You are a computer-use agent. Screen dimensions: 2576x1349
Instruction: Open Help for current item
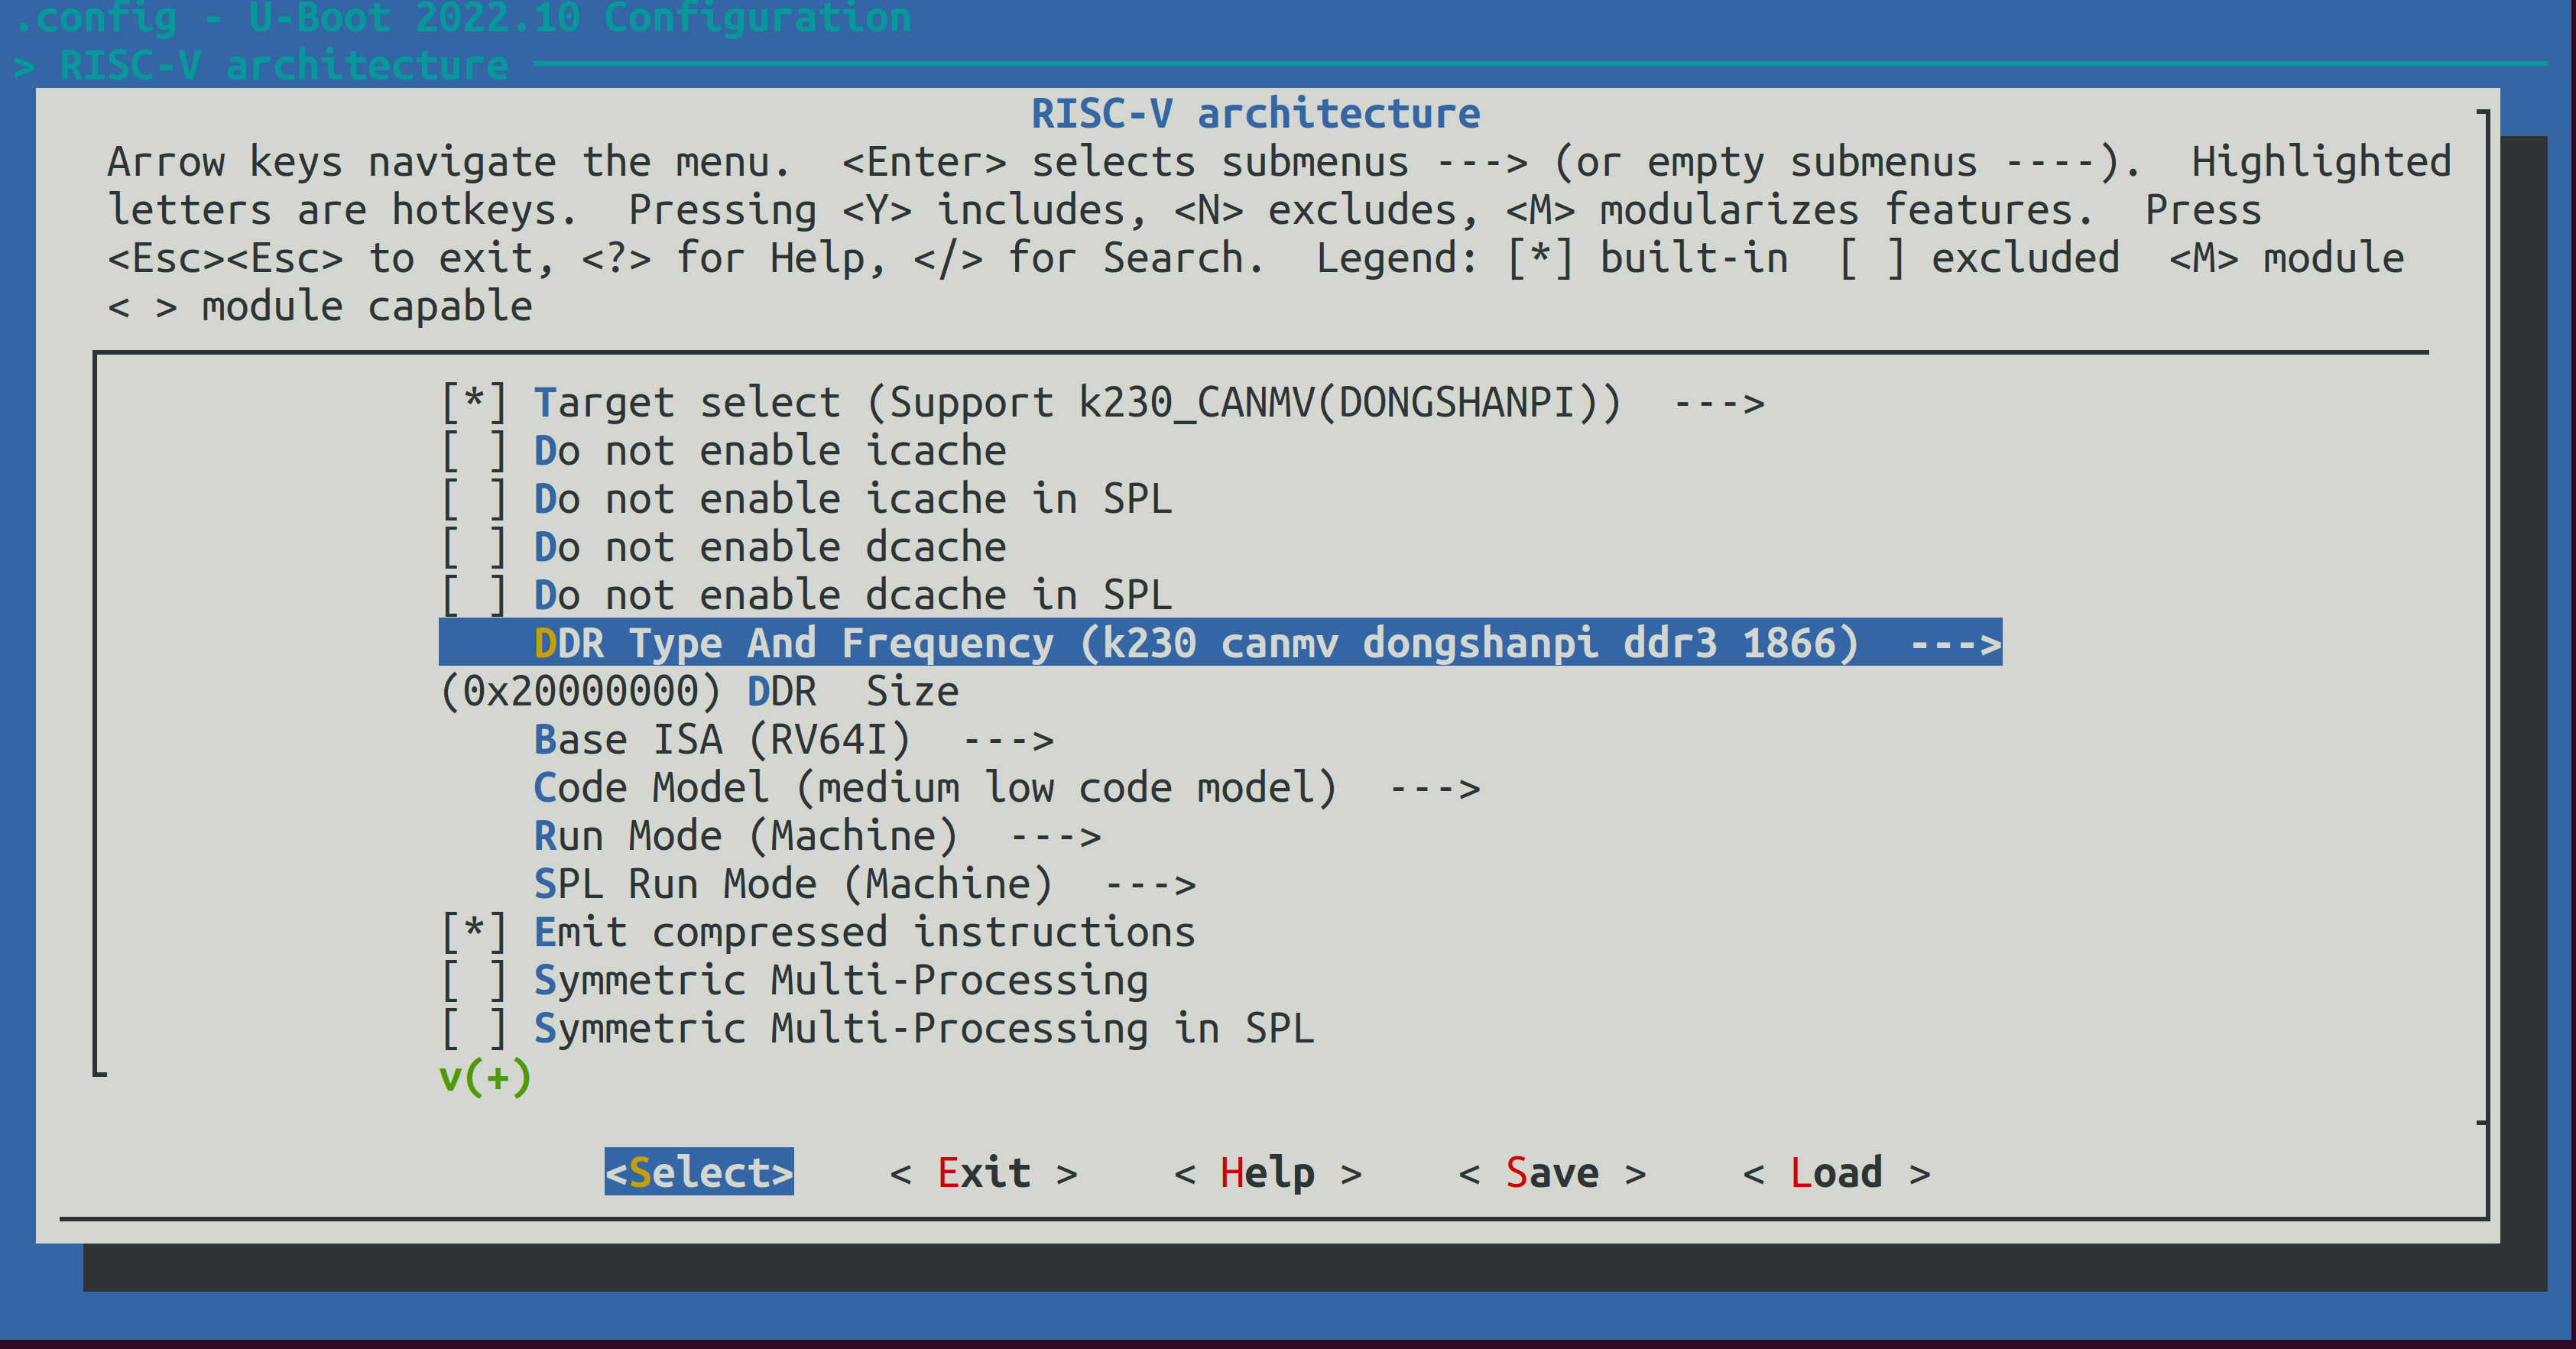[x=1267, y=1172]
